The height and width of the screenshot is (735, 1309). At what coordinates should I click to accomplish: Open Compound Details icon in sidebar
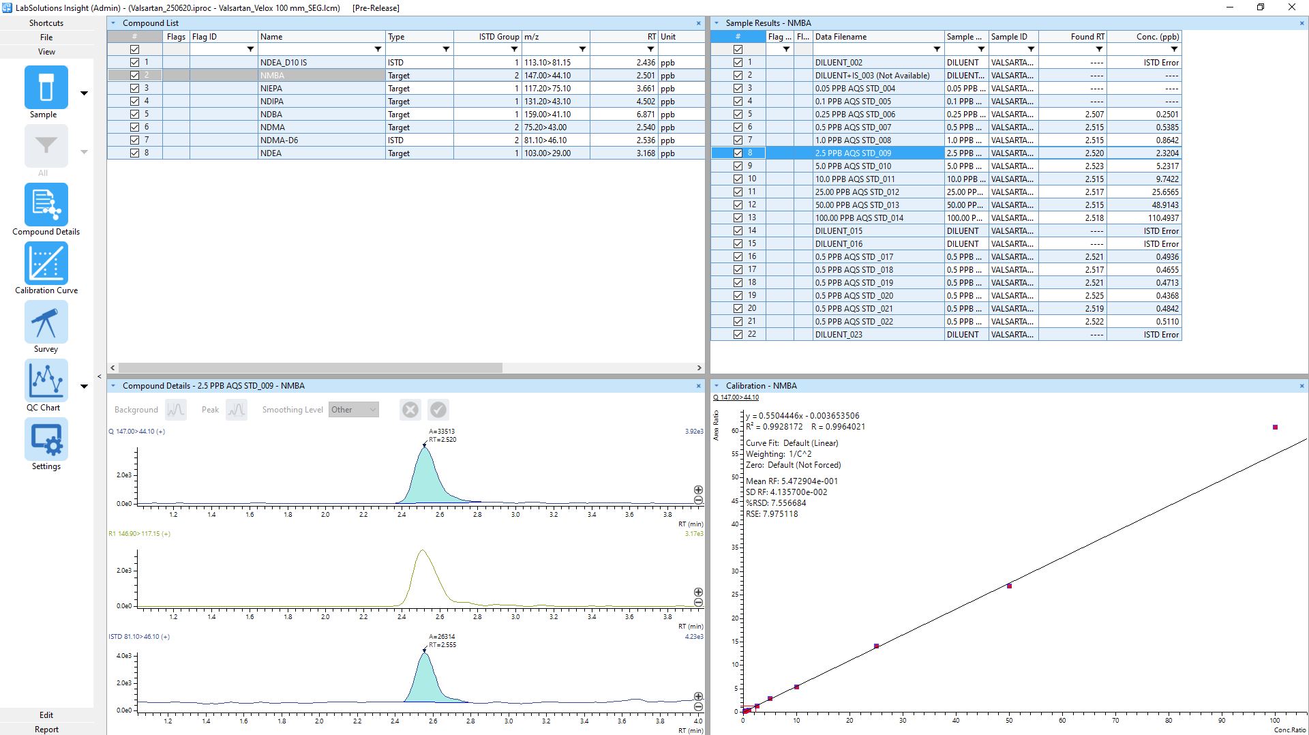[46, 205]
